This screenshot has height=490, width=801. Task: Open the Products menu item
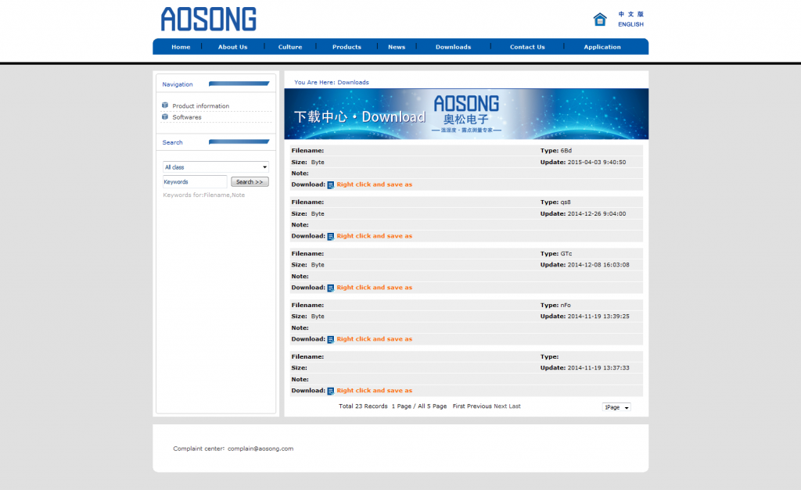tap(347, 47)
